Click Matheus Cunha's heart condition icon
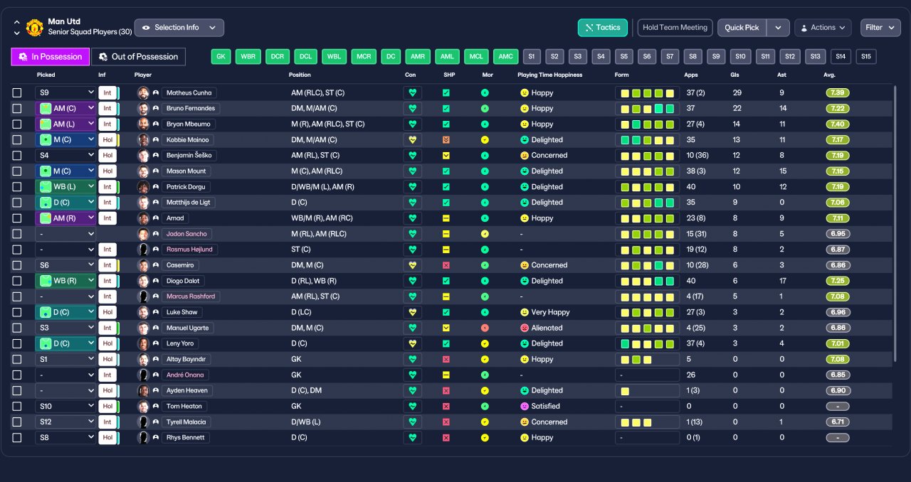The height and width of the screenshot is (482, 911). point(412,92)
